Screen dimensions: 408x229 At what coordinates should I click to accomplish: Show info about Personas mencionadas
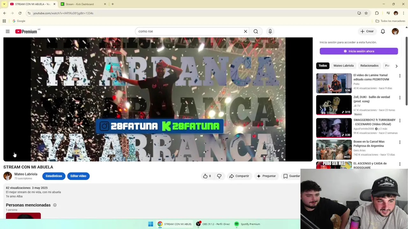[55, 205]
